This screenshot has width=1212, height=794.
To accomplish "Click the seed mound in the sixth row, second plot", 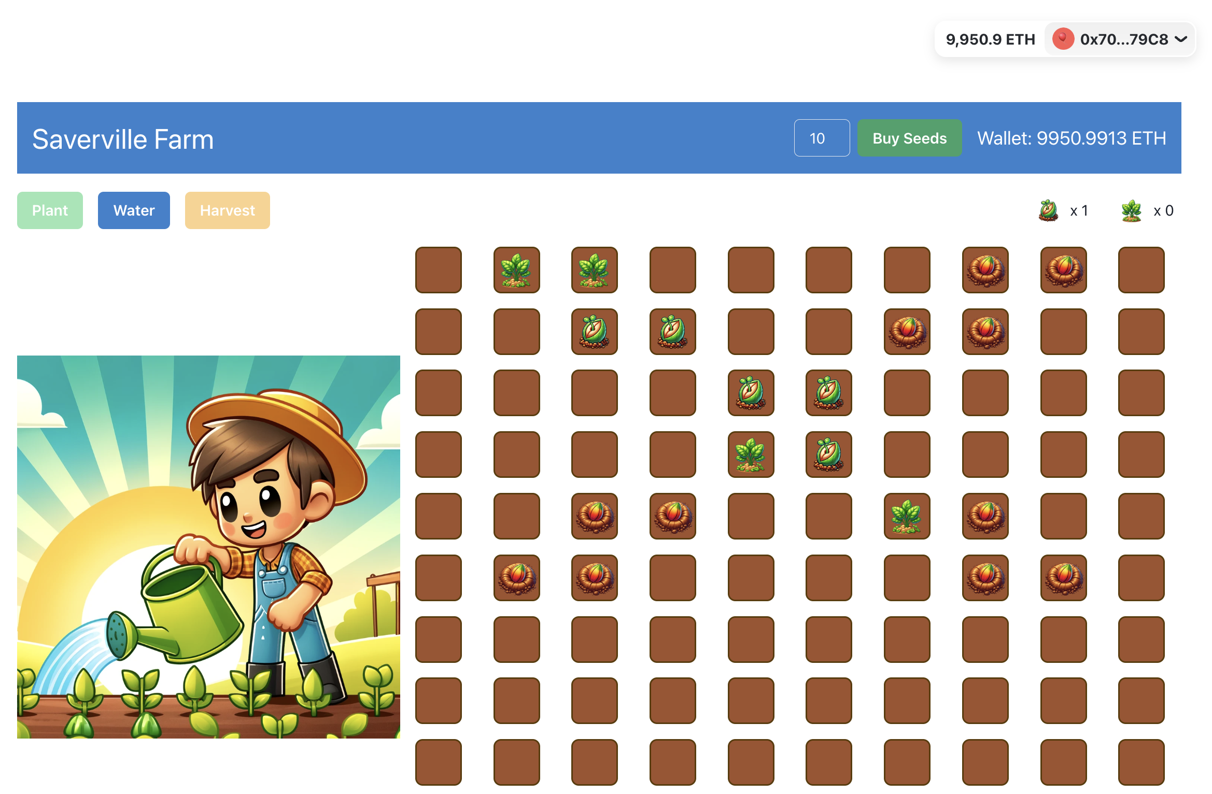I will point(516,578).
